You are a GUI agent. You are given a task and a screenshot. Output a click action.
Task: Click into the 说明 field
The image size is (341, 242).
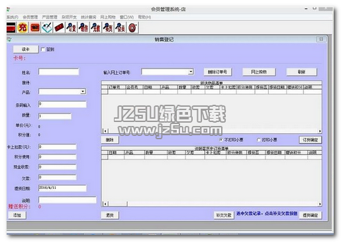tap(68, 200)
